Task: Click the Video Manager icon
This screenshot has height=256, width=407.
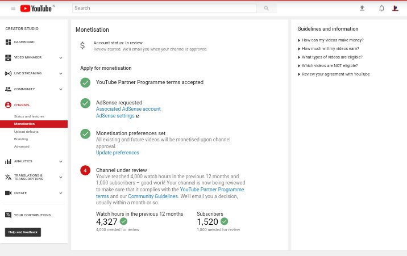Action: (x=9, y=57)
